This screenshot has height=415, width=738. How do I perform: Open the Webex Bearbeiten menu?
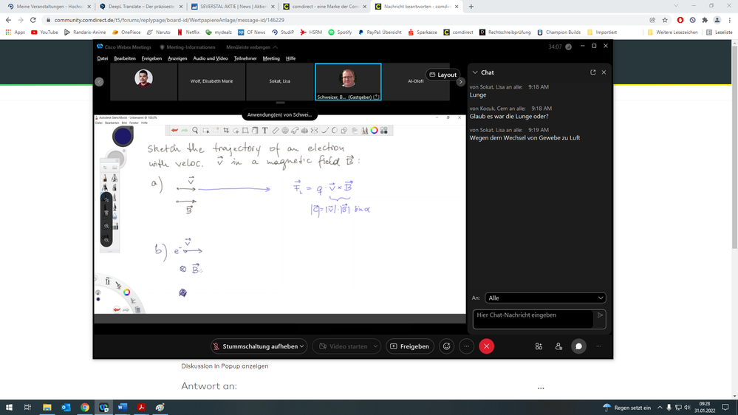[x=125, y=58]
